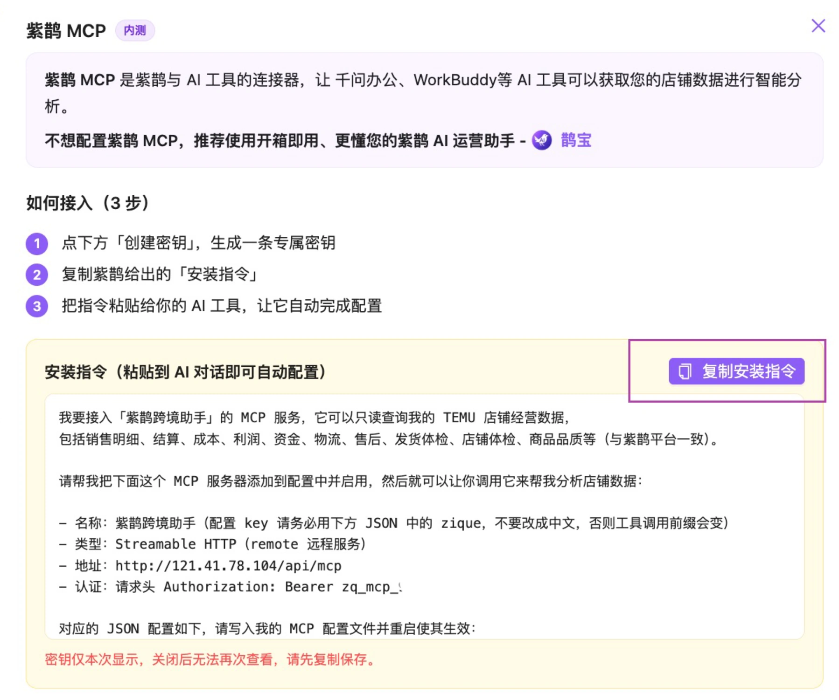Click the 类型: Streamable HTTP line
839x700 pixels.
212,544
